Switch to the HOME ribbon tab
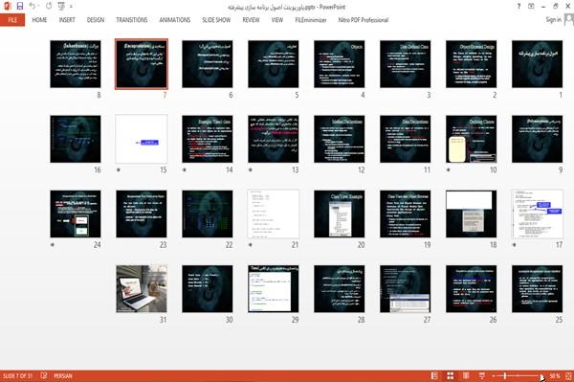The height and width of the screenshot is (382, 574). pos(39,20)
